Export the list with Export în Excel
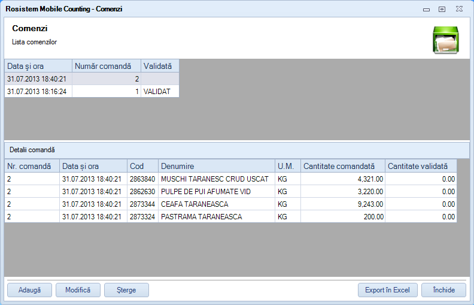Image resolution: width=474 pixels, height=305 pixels. (x=387, y=290)
